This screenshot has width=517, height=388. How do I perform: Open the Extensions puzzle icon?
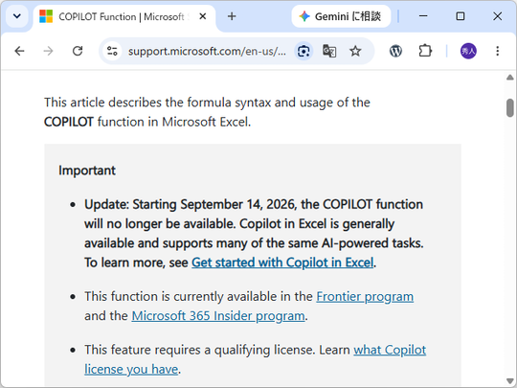[425, 51]
